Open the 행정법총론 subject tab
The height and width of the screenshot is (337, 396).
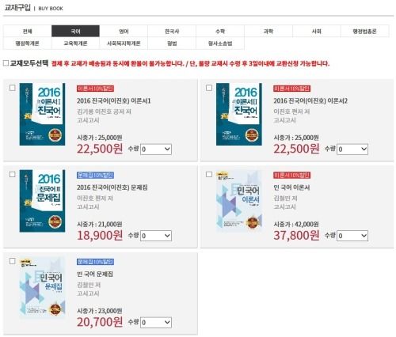click(x=365, y=31)
